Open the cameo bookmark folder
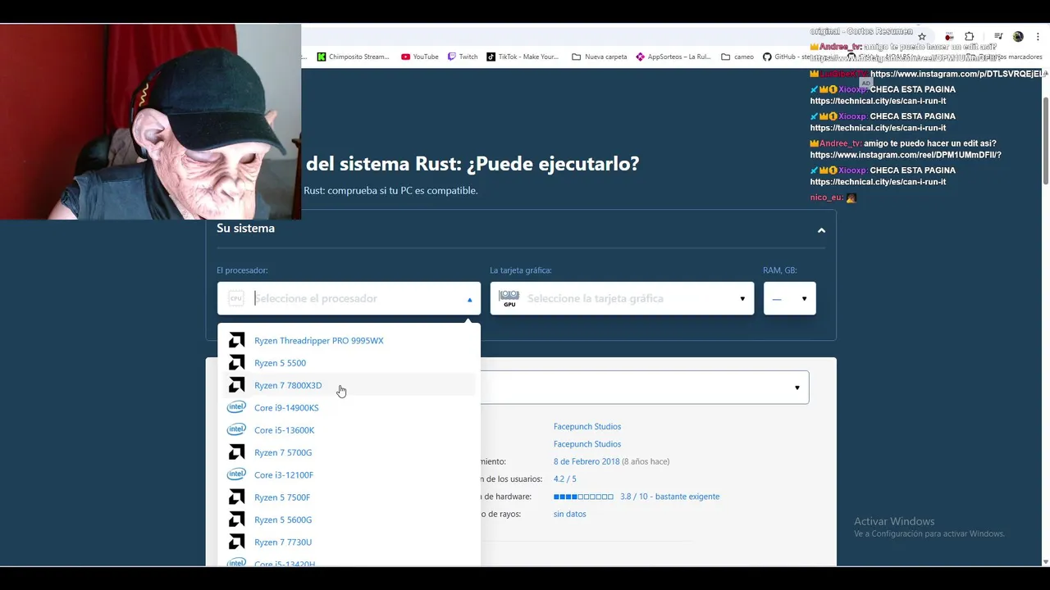The height and width of the screenshot is (590, 1050). point(737,57)
